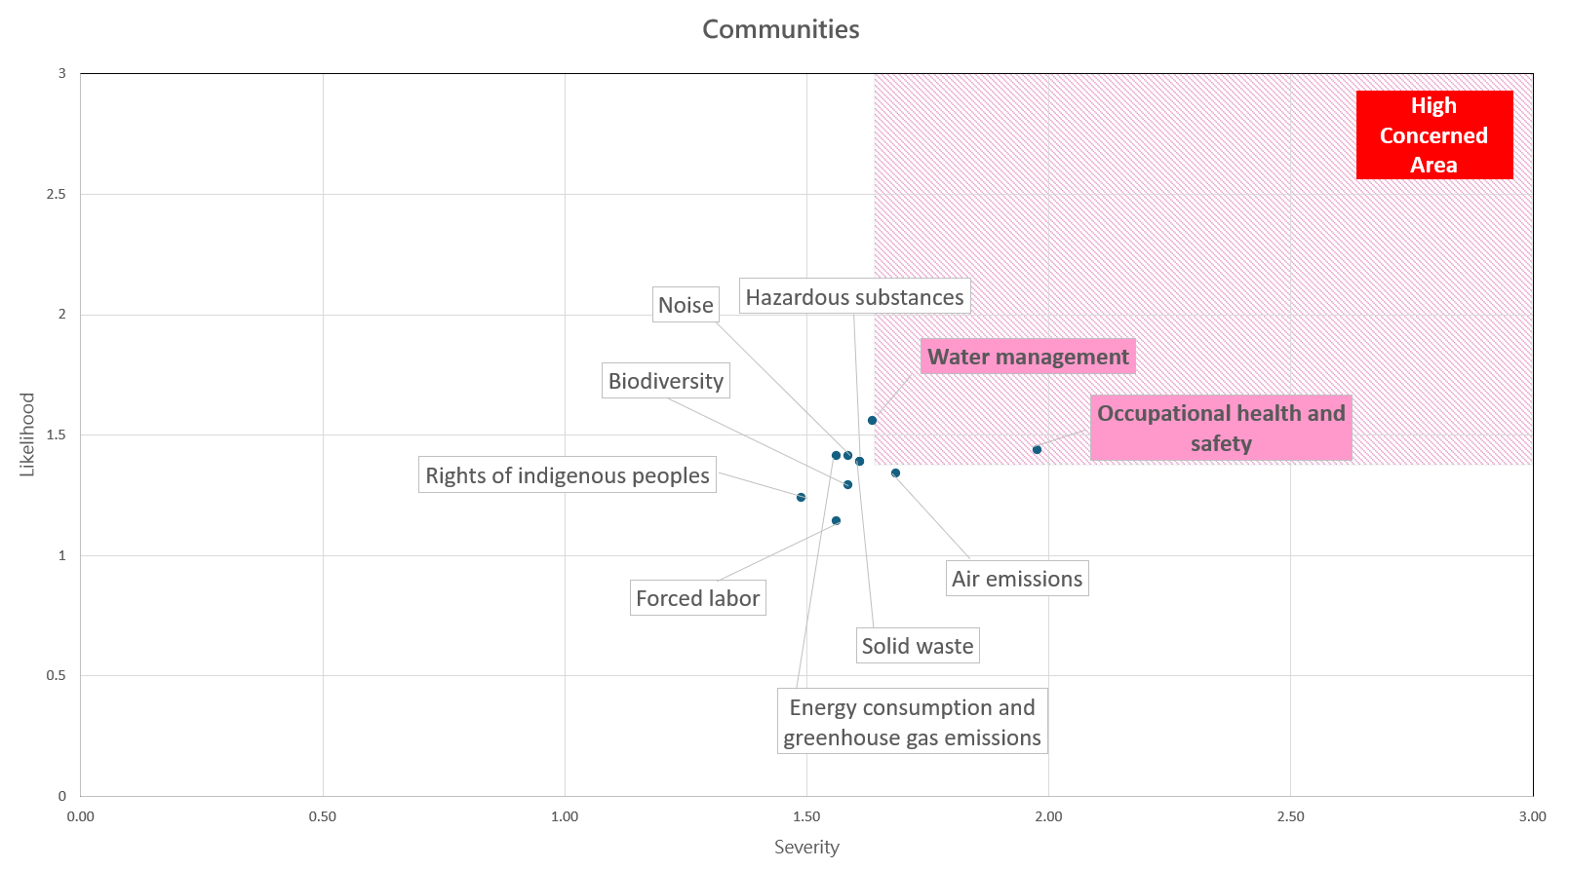Viewport: 1569px width, 869px height.
Task: Select the "Hazardous substances" data label
Action: coord(854,297)
